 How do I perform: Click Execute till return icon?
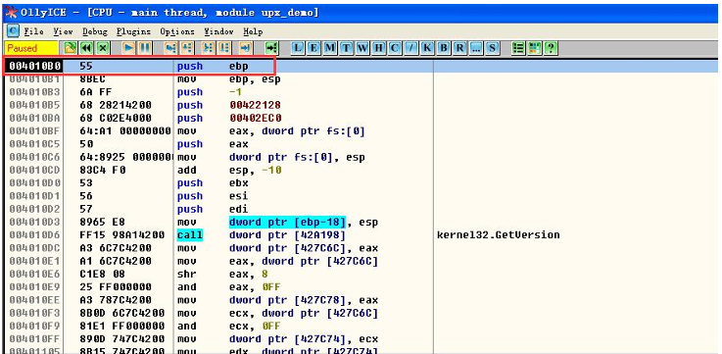(x=246, y=48)
